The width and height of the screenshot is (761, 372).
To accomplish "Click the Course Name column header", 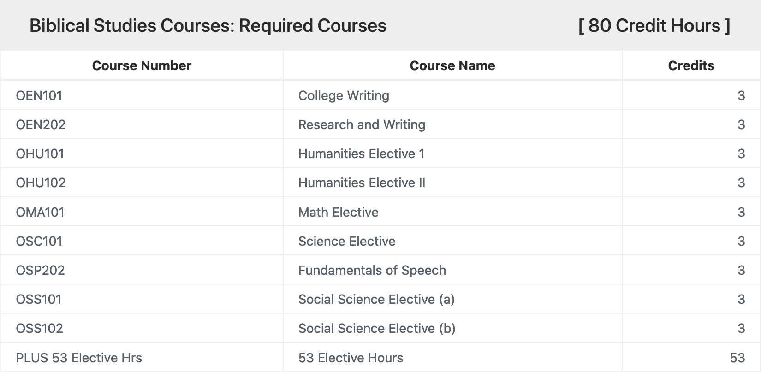I will click(x=452, y=65).
